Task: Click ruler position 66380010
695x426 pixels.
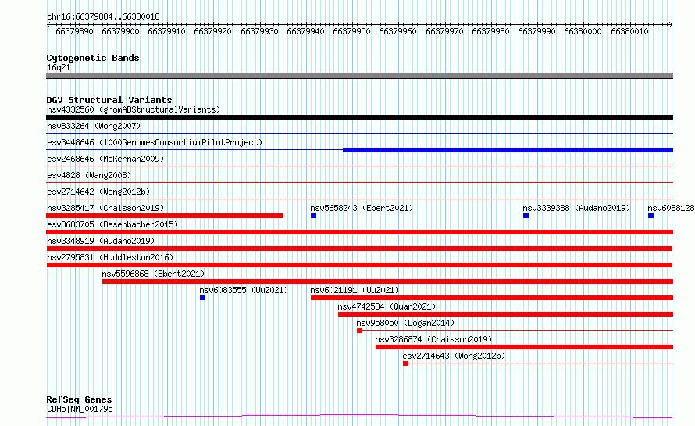Action: (629, 31)
